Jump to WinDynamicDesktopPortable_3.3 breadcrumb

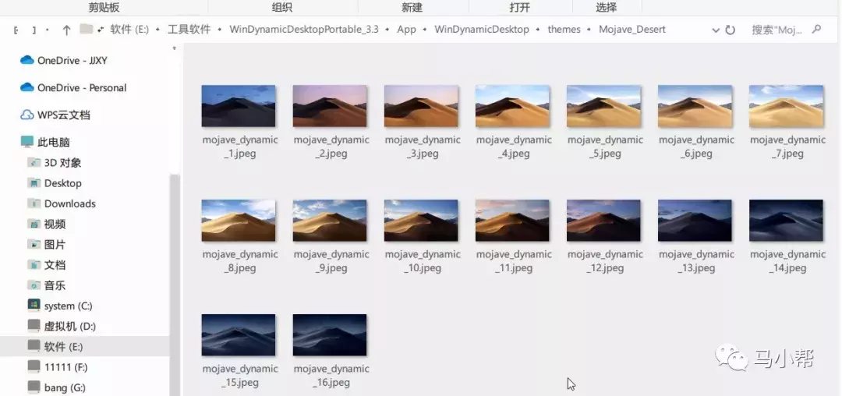[304, 30]
